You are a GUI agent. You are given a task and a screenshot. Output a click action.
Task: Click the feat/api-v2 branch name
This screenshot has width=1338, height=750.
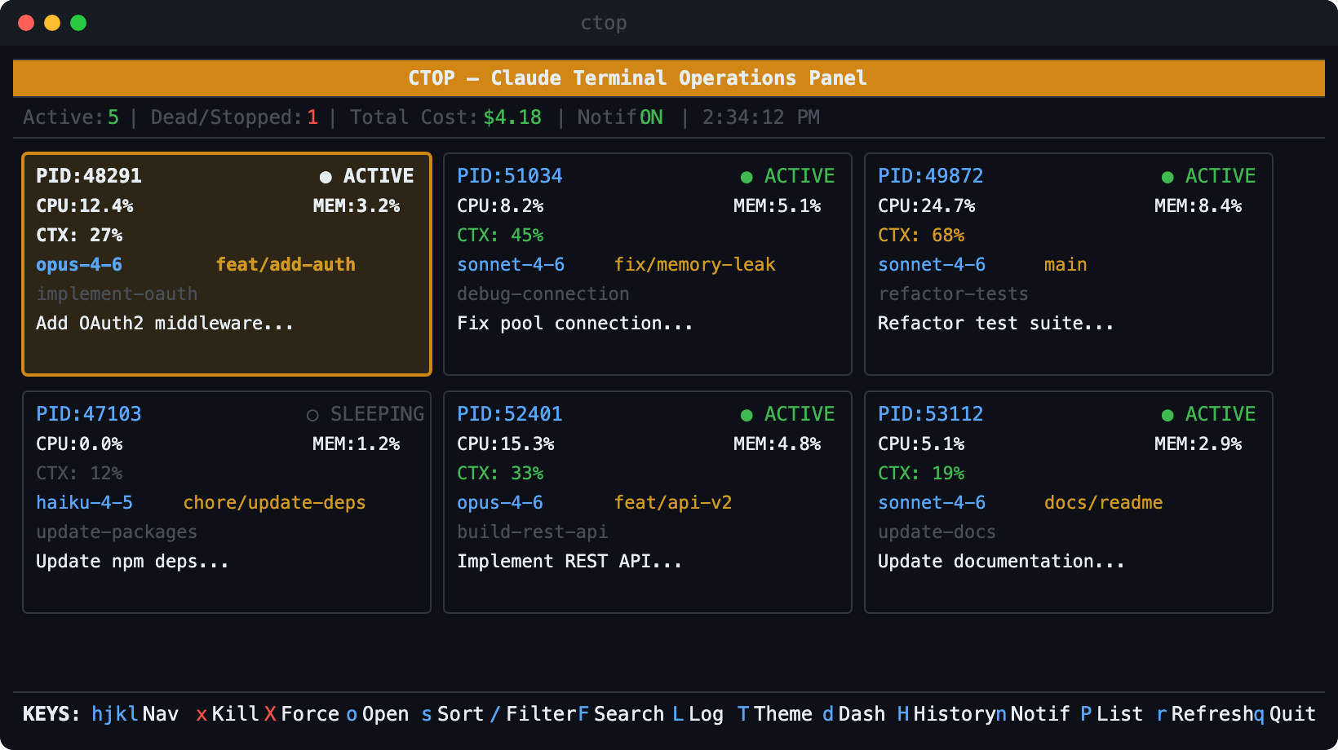(x=673, y=503)
